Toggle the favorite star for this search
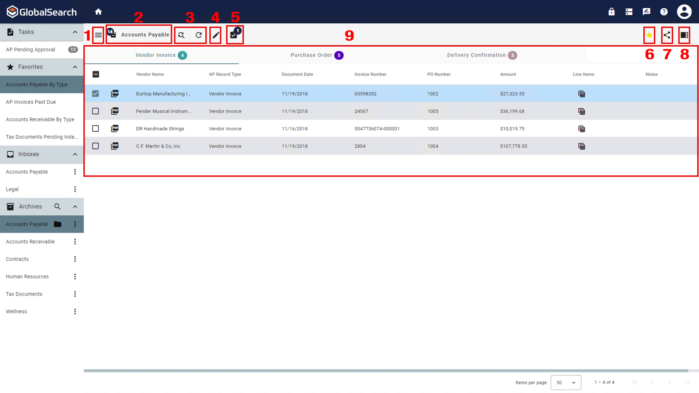This screenshot has width=699, height=393. click(x=649, y=35)
